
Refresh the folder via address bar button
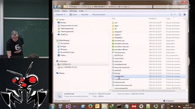(151, 7)
